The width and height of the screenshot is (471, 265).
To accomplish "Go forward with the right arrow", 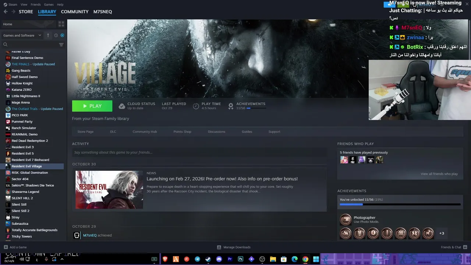I will pos(13,12).
